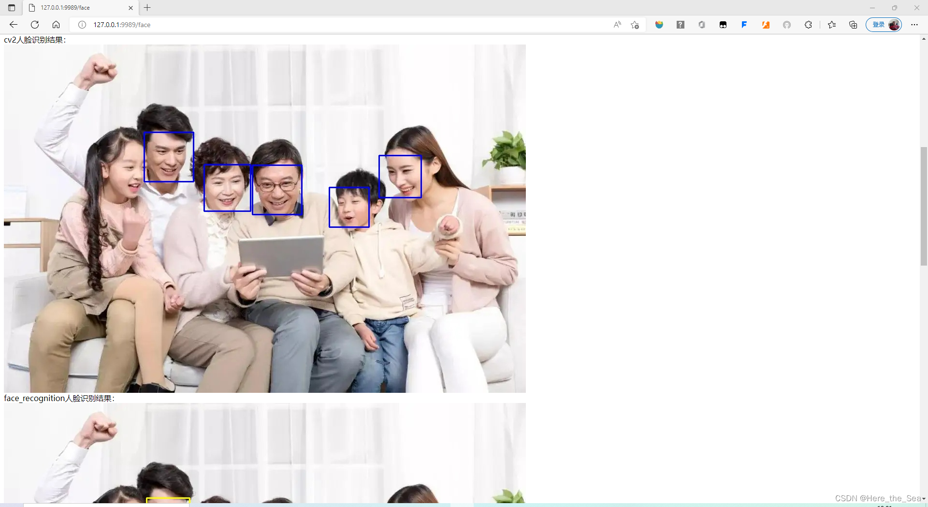
Task: Reload the current page
Action: (35, 25)
